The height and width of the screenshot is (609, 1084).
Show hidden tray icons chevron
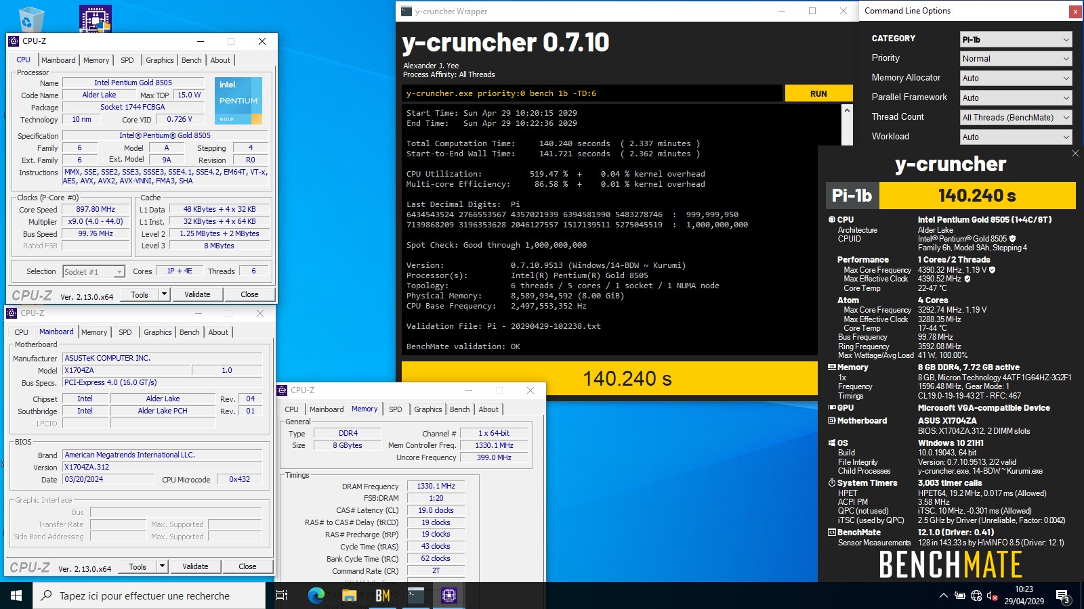(943, 596)
